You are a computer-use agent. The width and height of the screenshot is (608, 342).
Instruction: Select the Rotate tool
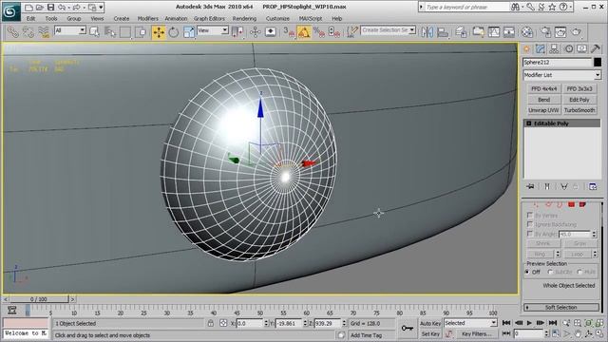coord(173,32)
